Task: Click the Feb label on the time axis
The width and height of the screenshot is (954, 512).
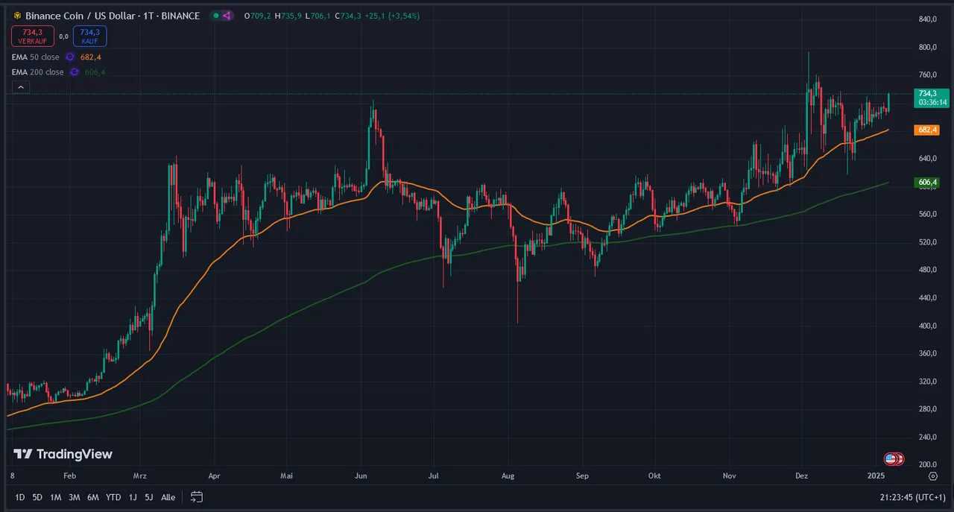Action: tap(69, 475)
